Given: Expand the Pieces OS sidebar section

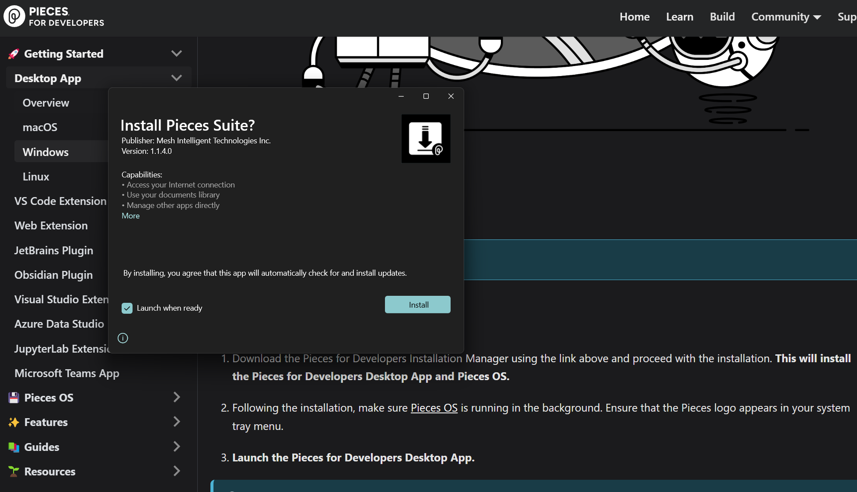Looking at the screenshot, I should [176, 397].
